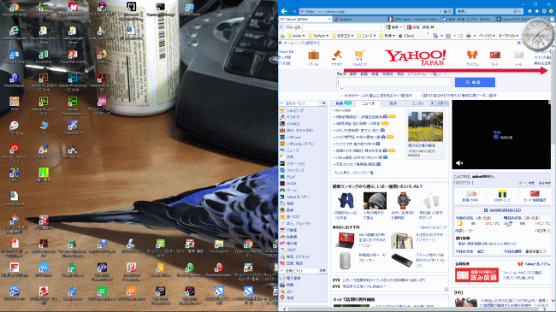Select the Firefox desktop shortcut

[x=102, y=56]
